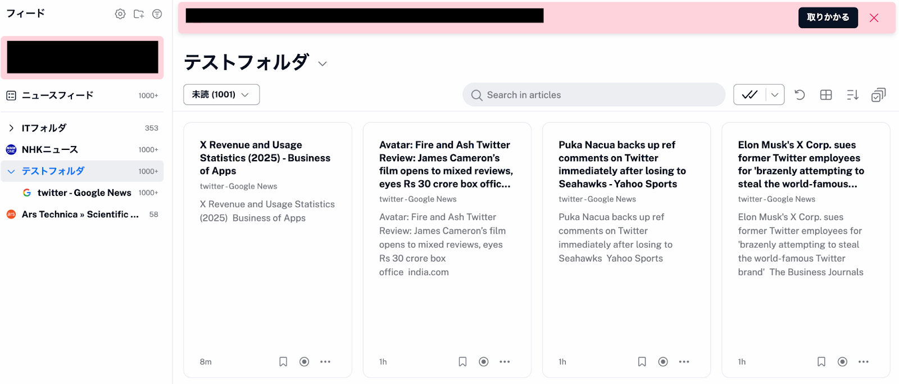Open more options on Elon Musk article
The image size is (899, 384).
click(x=864, y=362)
